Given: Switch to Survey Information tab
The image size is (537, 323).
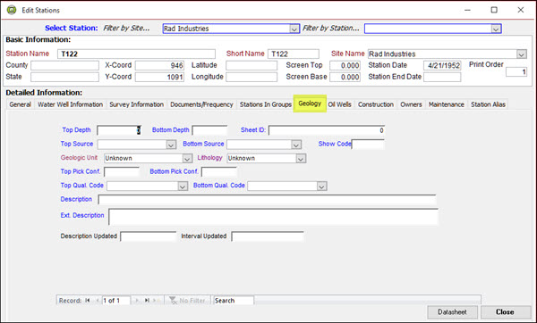Looking at the screenshot, I should click(137, 104).
